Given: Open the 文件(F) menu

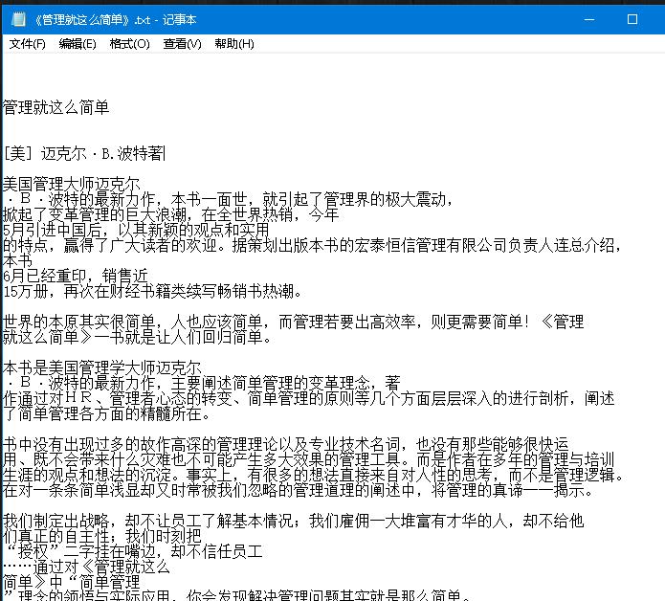Looking at the screenshot, I should pos(28,44).
